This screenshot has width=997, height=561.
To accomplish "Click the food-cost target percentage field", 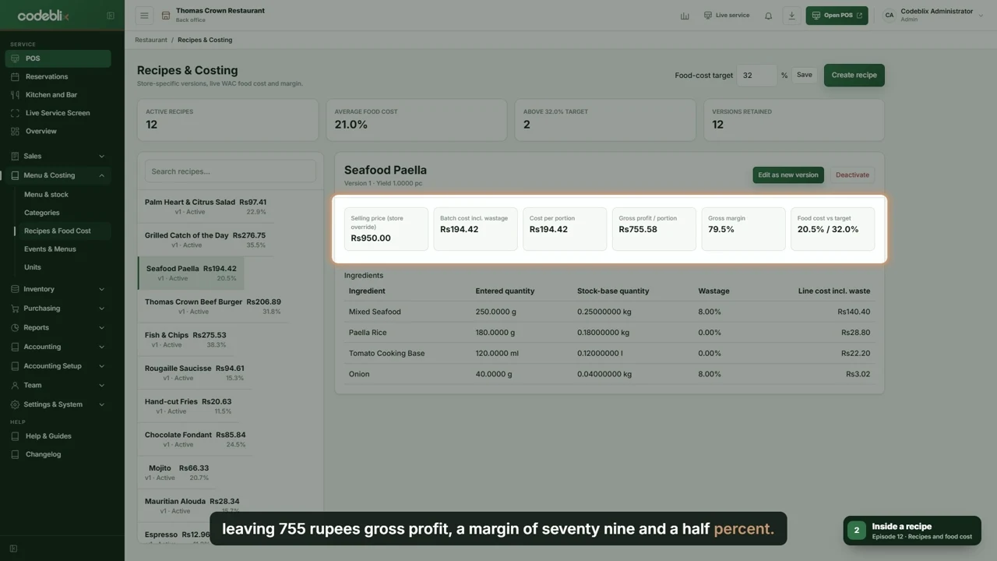I will pos(757,75).
